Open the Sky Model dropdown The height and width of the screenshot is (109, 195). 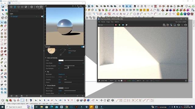click(71, 74)
